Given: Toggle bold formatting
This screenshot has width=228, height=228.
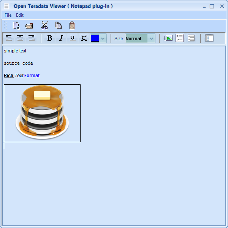Looking at the screenshot, I should [49, 38].
